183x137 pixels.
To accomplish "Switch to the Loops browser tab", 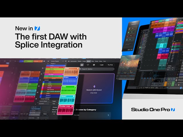I will point(84,61).
